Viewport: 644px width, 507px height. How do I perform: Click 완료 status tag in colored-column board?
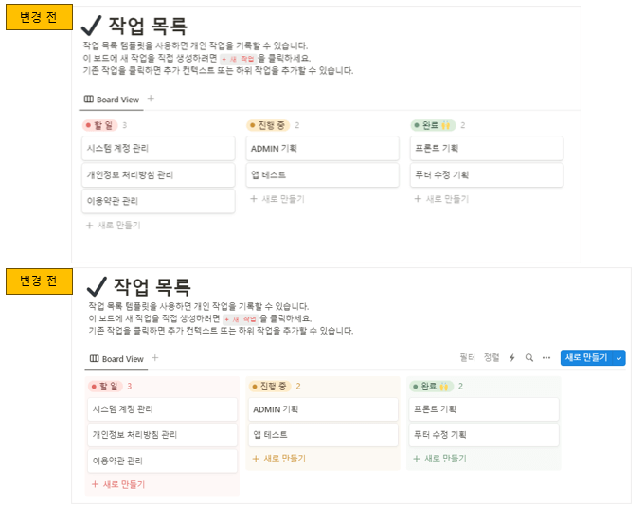pyautogui.click(x=431, y=387)
